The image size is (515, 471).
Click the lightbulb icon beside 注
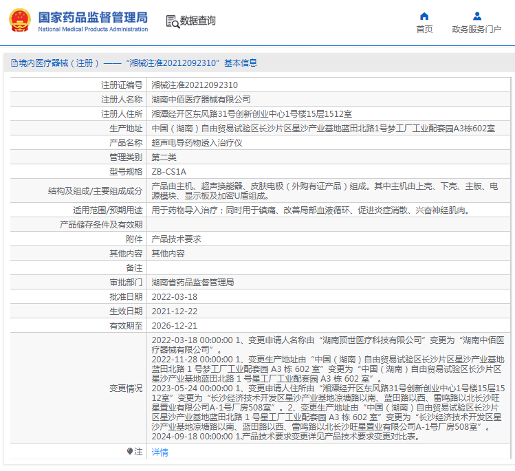click(x=130, y=451)
